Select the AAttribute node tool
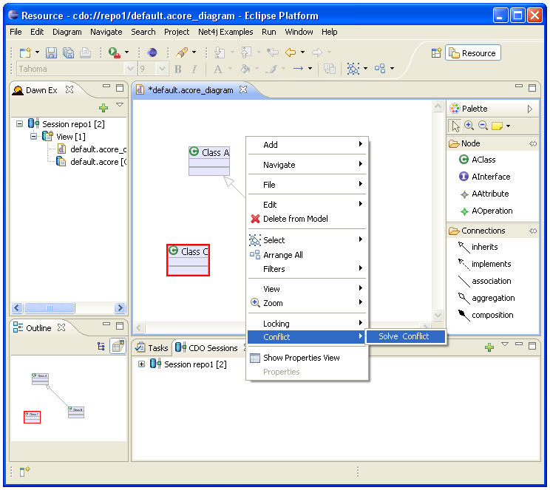 484,194
